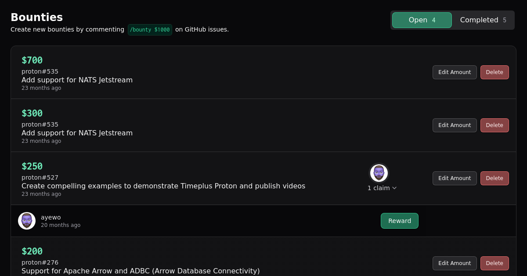Edit the amount of the $300 bounty
The height and width of the screenshot is (276, 527).
pyautogui.click(x=454, y=125)
